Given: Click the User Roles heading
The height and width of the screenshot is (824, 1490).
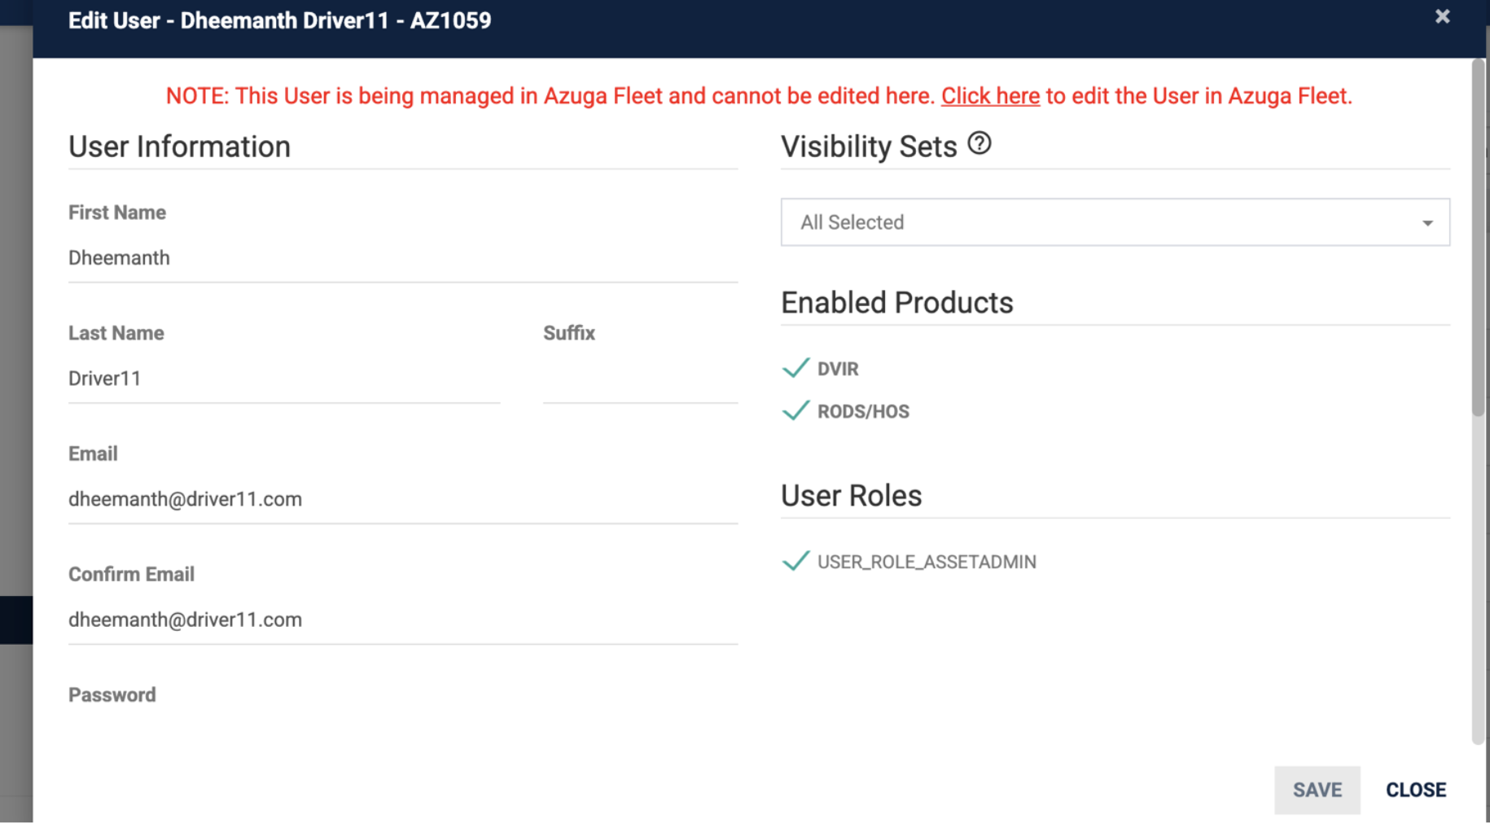Looking at the screenshot, I should 851,496.
